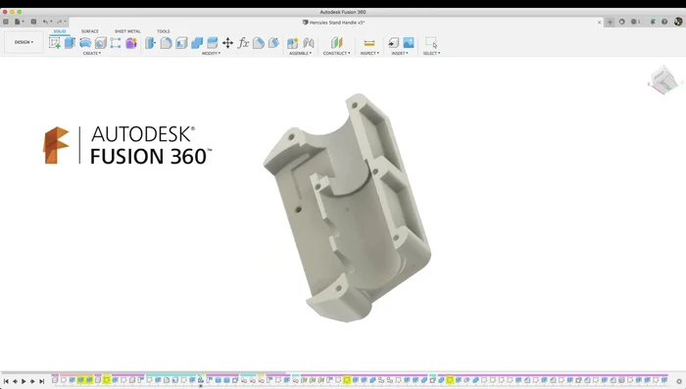The height and width of the screenshot is (389, 686).
Task: Select the Insert Canvas image tool
Action: point(409,43)
